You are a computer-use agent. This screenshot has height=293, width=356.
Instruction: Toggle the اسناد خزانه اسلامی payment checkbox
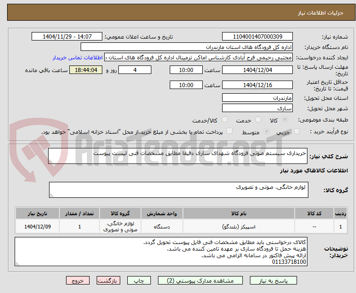click(230, 131)
